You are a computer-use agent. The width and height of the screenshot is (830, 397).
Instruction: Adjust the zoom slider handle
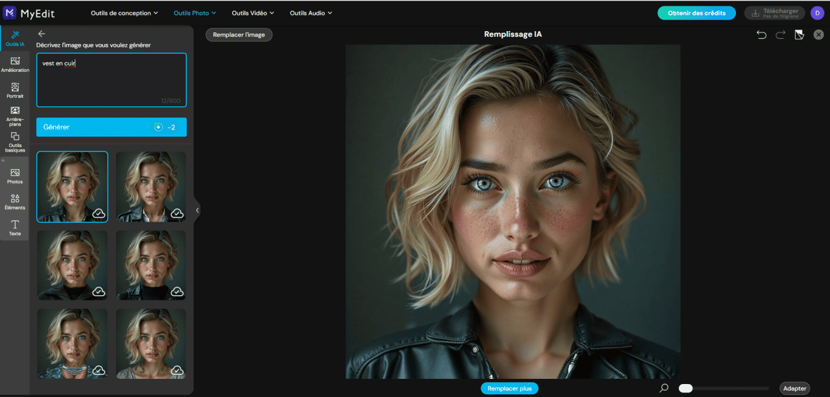click(685, 388)
